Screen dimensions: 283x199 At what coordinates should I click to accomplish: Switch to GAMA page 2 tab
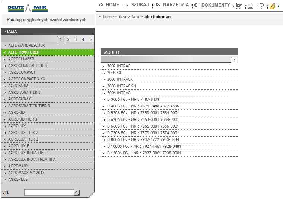pyautogui.click(x=68, y=39)
